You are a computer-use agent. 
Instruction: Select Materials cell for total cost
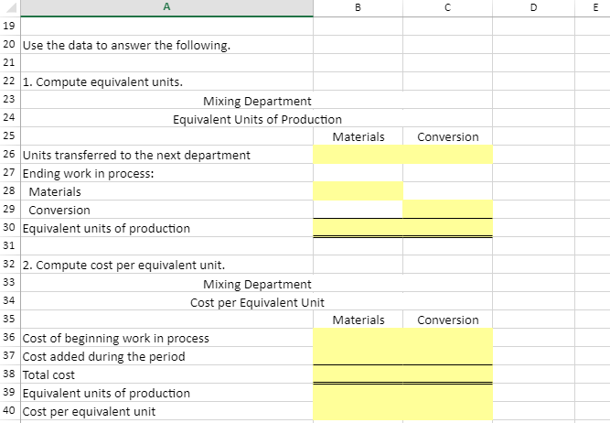click(358, 374)
